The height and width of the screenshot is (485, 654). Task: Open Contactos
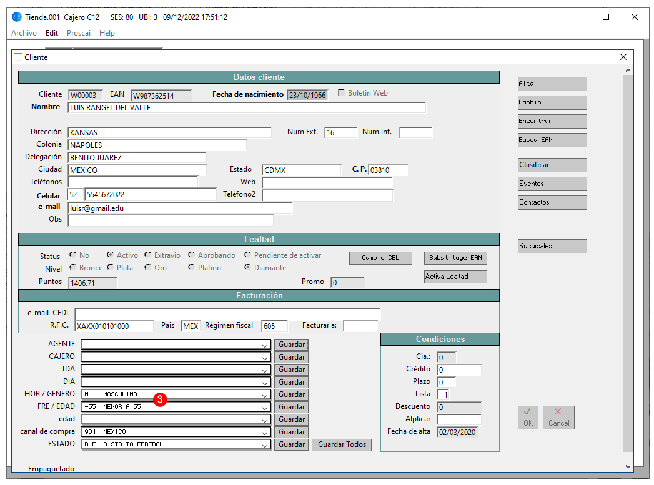coord(552,202)
